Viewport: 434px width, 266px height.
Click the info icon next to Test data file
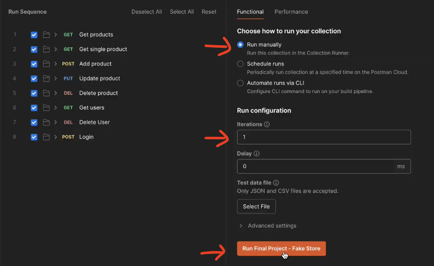click(276, 183)
